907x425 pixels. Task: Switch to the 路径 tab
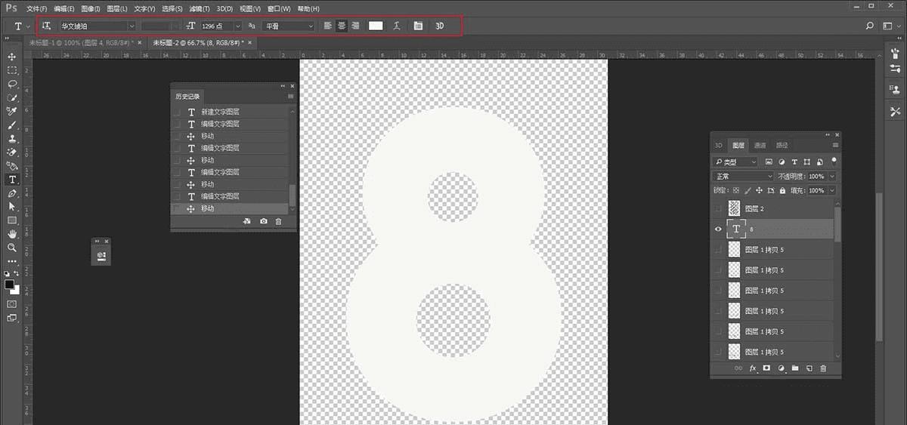click(782, 145)
